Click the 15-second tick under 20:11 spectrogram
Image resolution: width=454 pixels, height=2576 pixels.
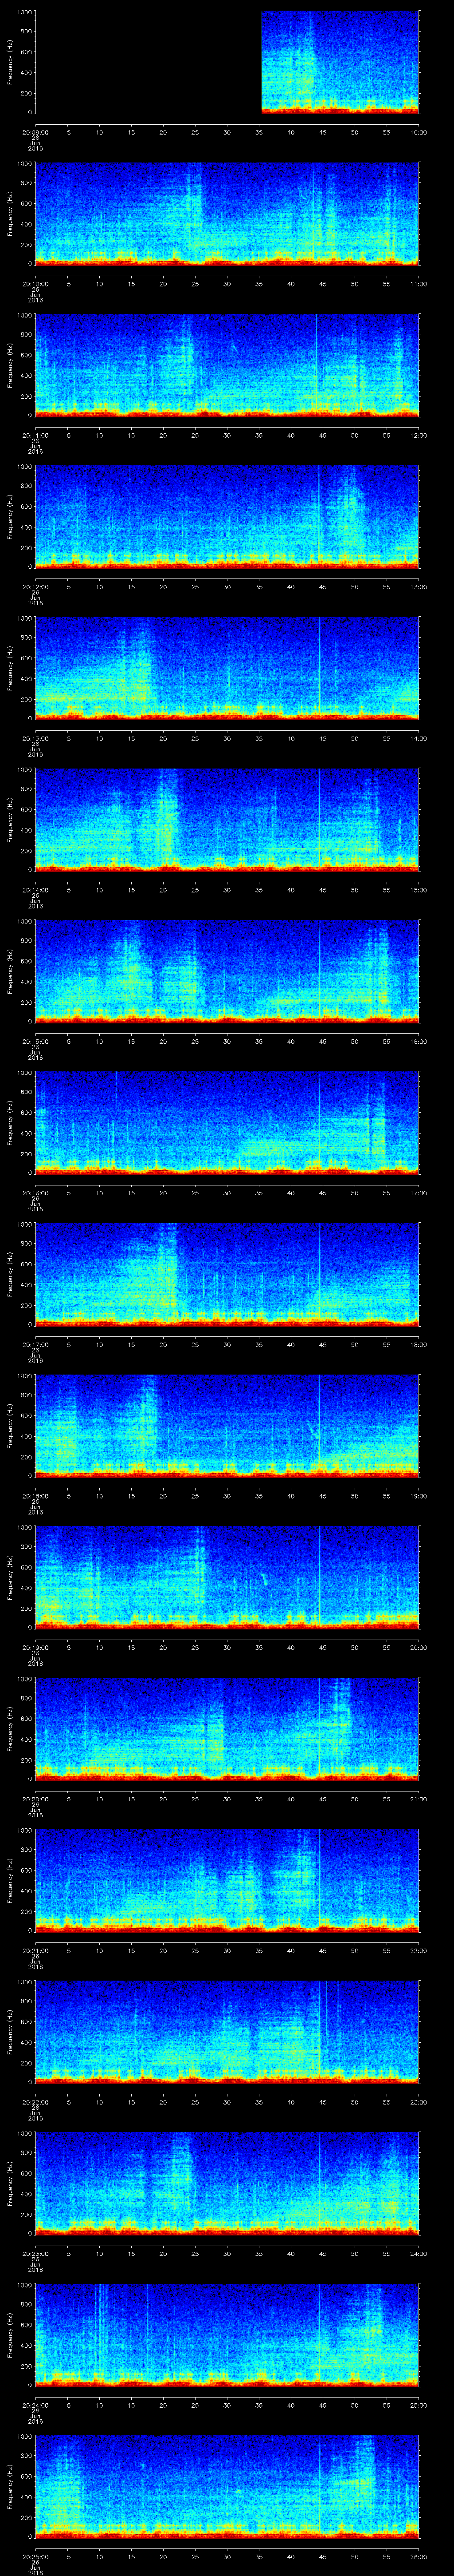pyautogui.click(x=131, y=435)
